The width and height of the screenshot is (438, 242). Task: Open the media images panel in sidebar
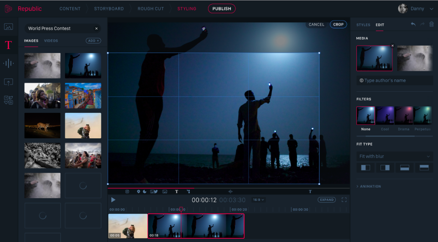coord(8,26)
